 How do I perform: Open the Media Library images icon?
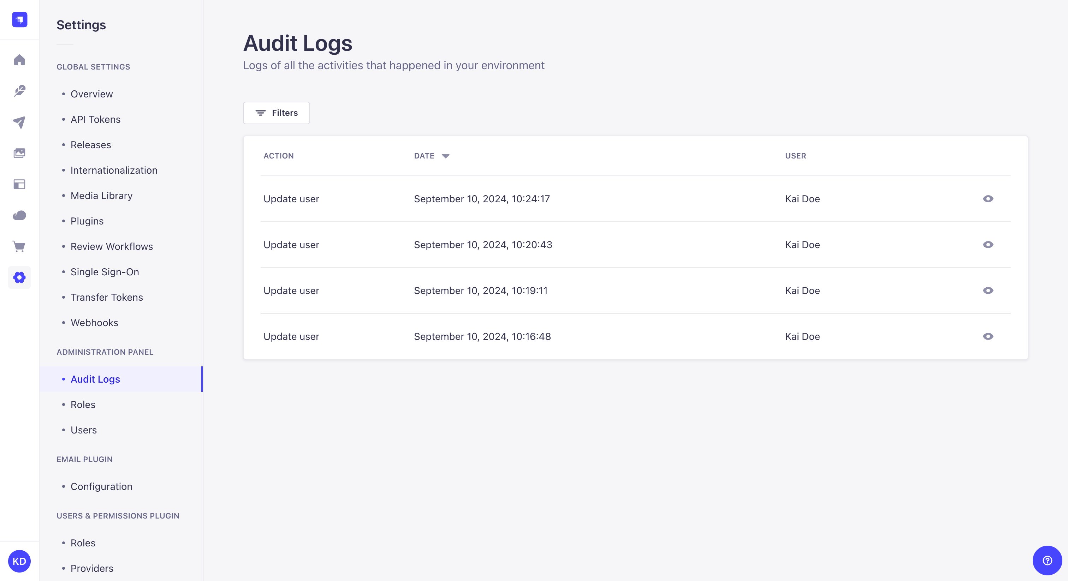[x=19, y=153]
